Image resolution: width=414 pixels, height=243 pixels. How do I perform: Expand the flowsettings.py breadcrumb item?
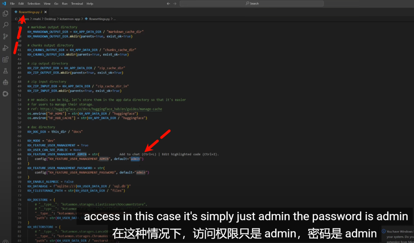99,19
